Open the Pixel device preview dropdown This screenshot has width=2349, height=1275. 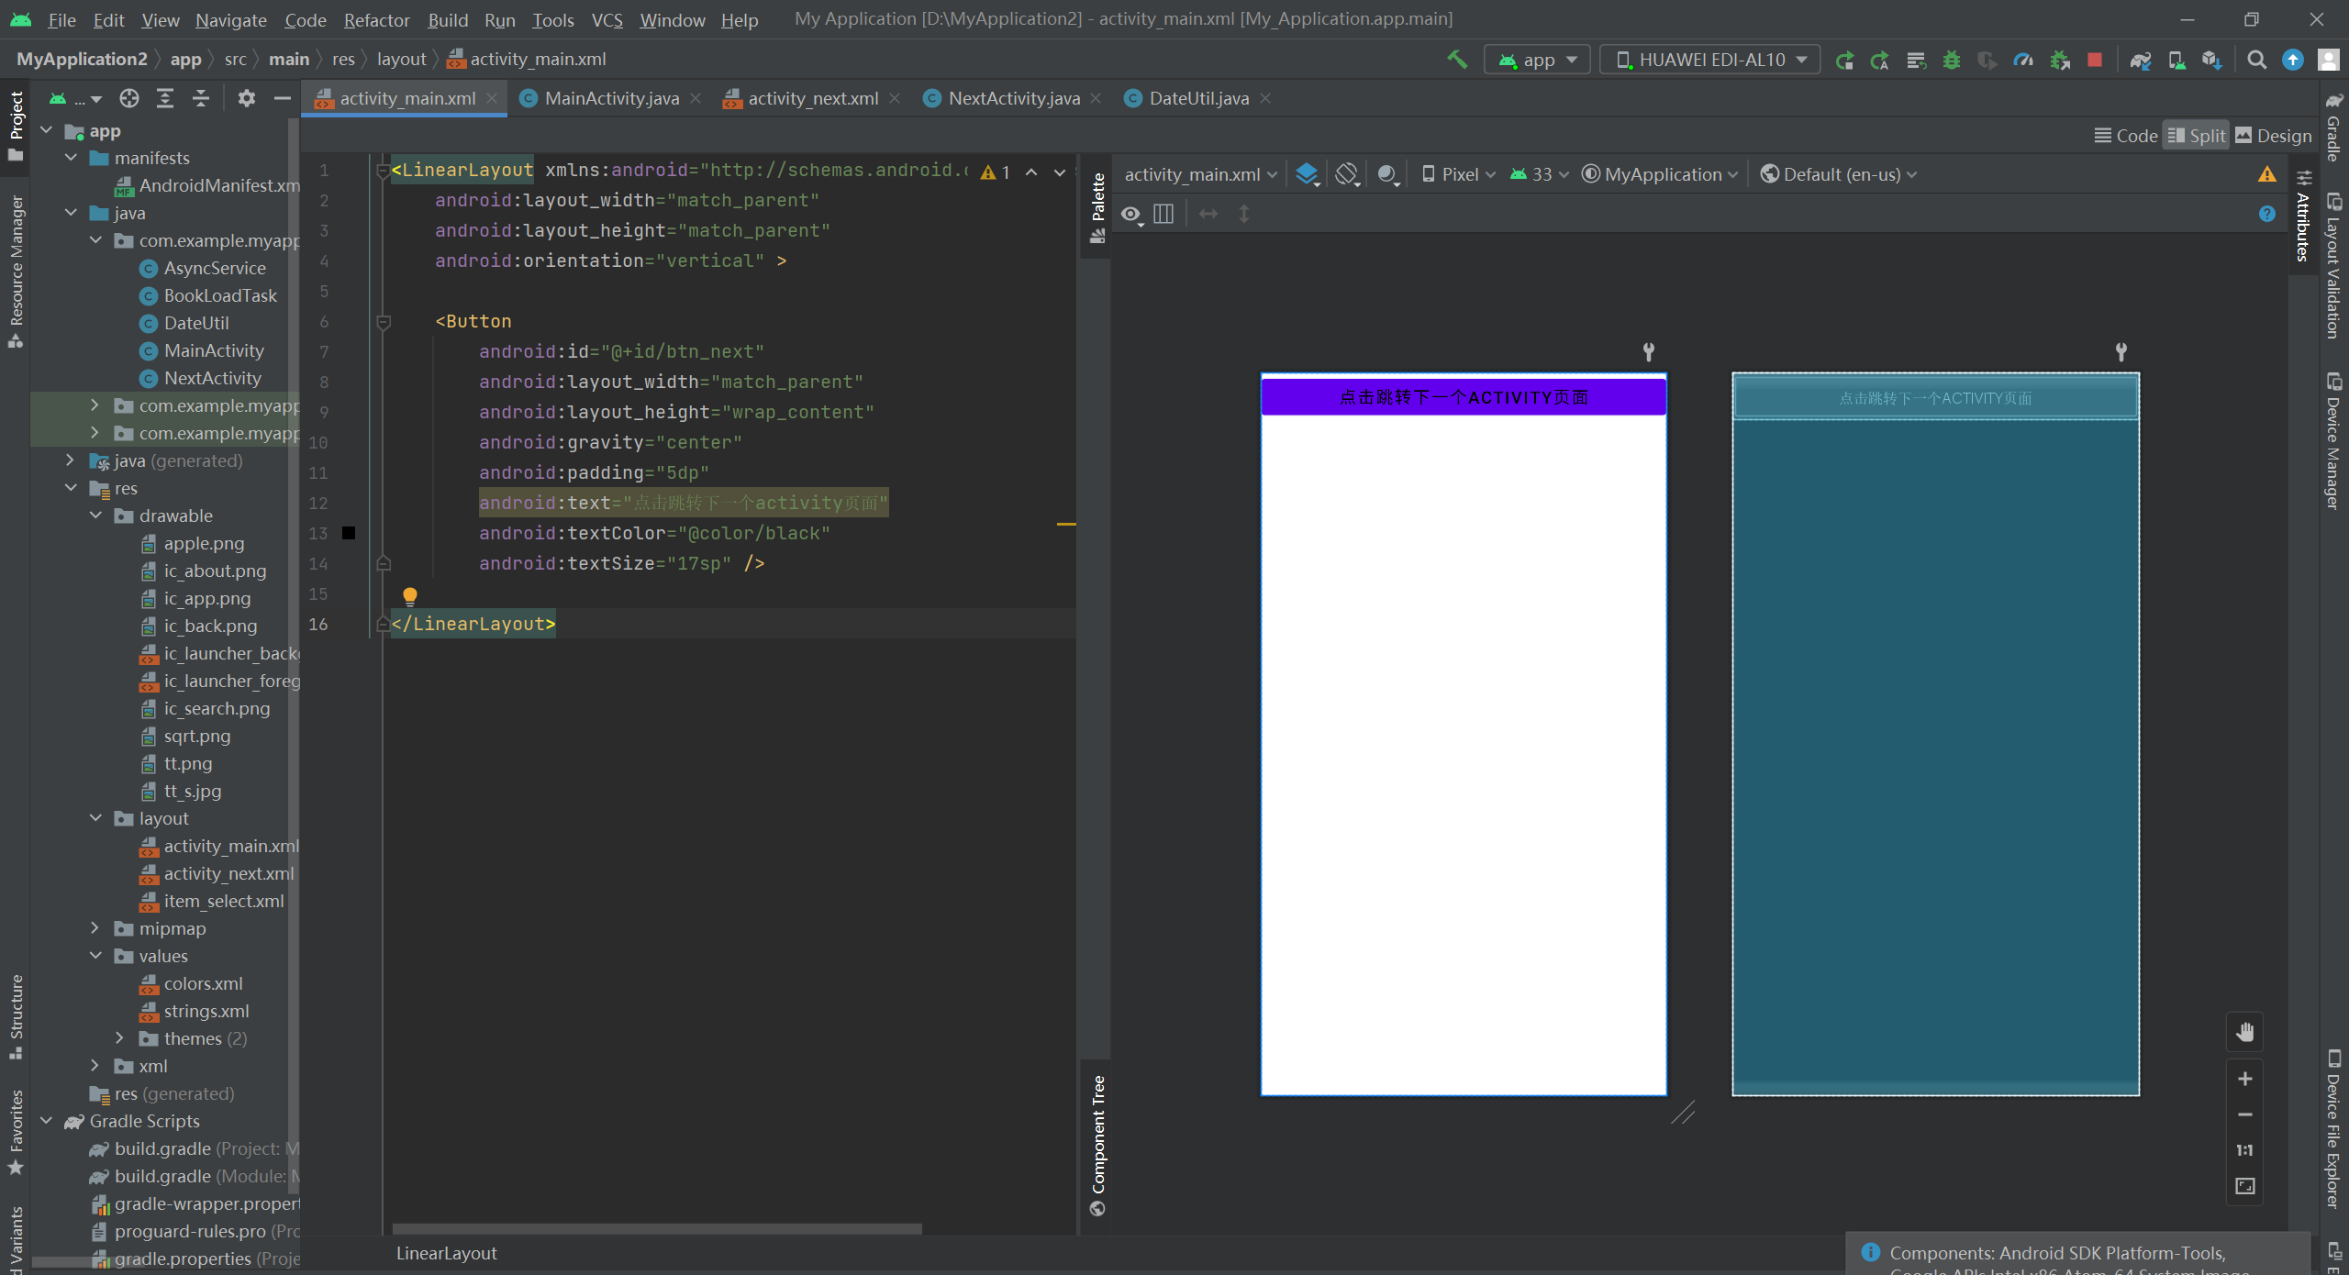click(x=1458, y=174)
